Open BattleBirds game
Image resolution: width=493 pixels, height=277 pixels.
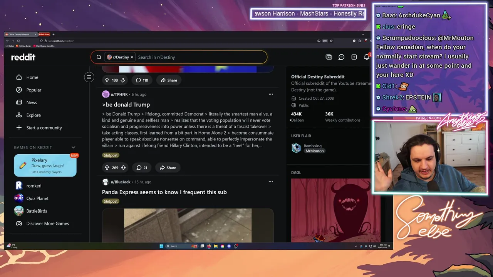[37, 211]
